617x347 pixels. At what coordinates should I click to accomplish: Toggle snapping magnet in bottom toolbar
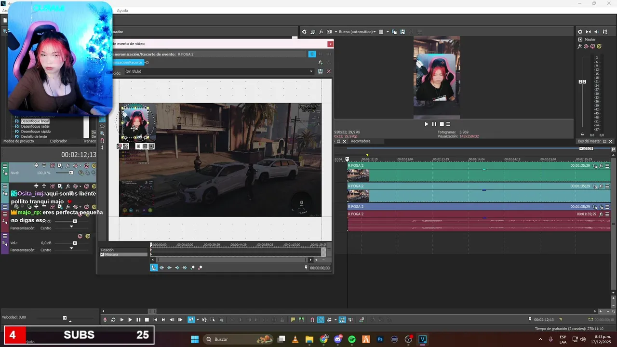pyautogui.click(x=312, y=320)
